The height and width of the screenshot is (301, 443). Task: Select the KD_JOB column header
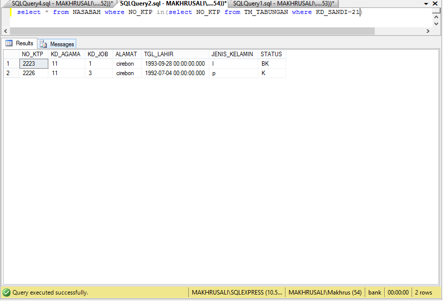click(x=99, y=54)
